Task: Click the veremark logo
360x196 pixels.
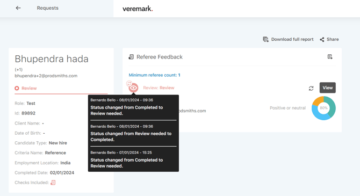Action: point(138,9)
